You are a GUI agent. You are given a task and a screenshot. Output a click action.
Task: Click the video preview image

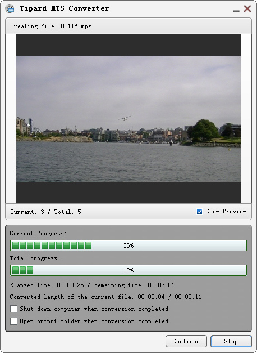coord(128,119)
